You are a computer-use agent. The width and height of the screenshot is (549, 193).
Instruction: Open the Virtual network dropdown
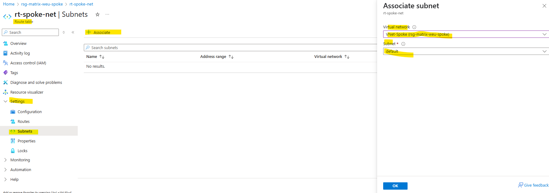(x=466, y=34)
